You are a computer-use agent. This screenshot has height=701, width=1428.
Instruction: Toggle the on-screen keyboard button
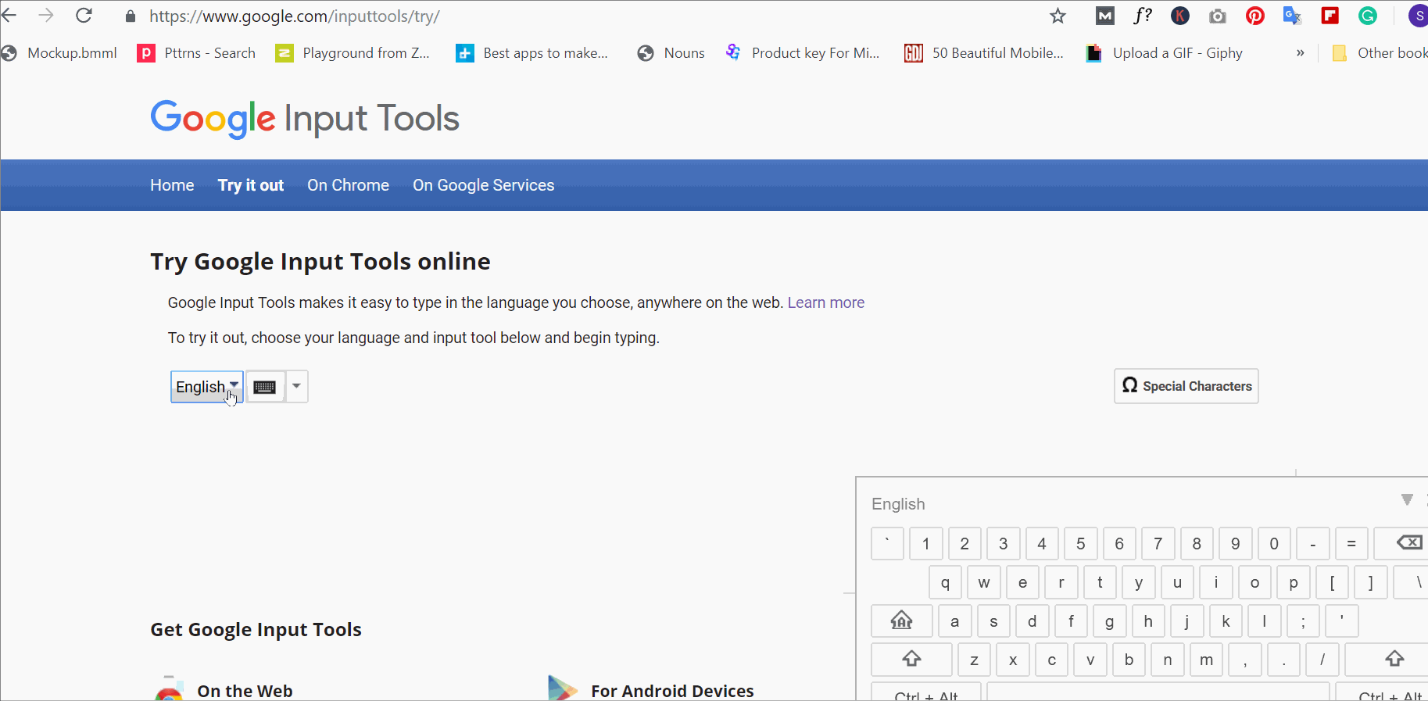265,387
